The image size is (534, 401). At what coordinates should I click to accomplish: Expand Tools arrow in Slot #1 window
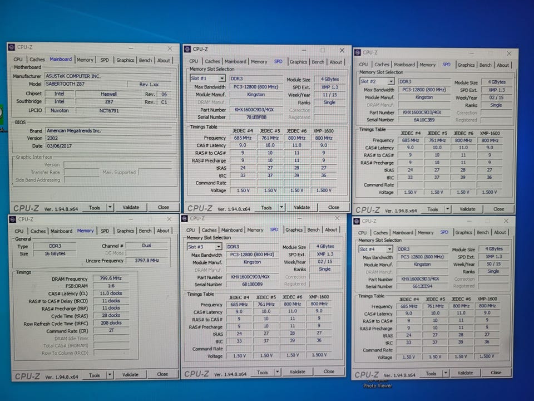pos(281,207)
